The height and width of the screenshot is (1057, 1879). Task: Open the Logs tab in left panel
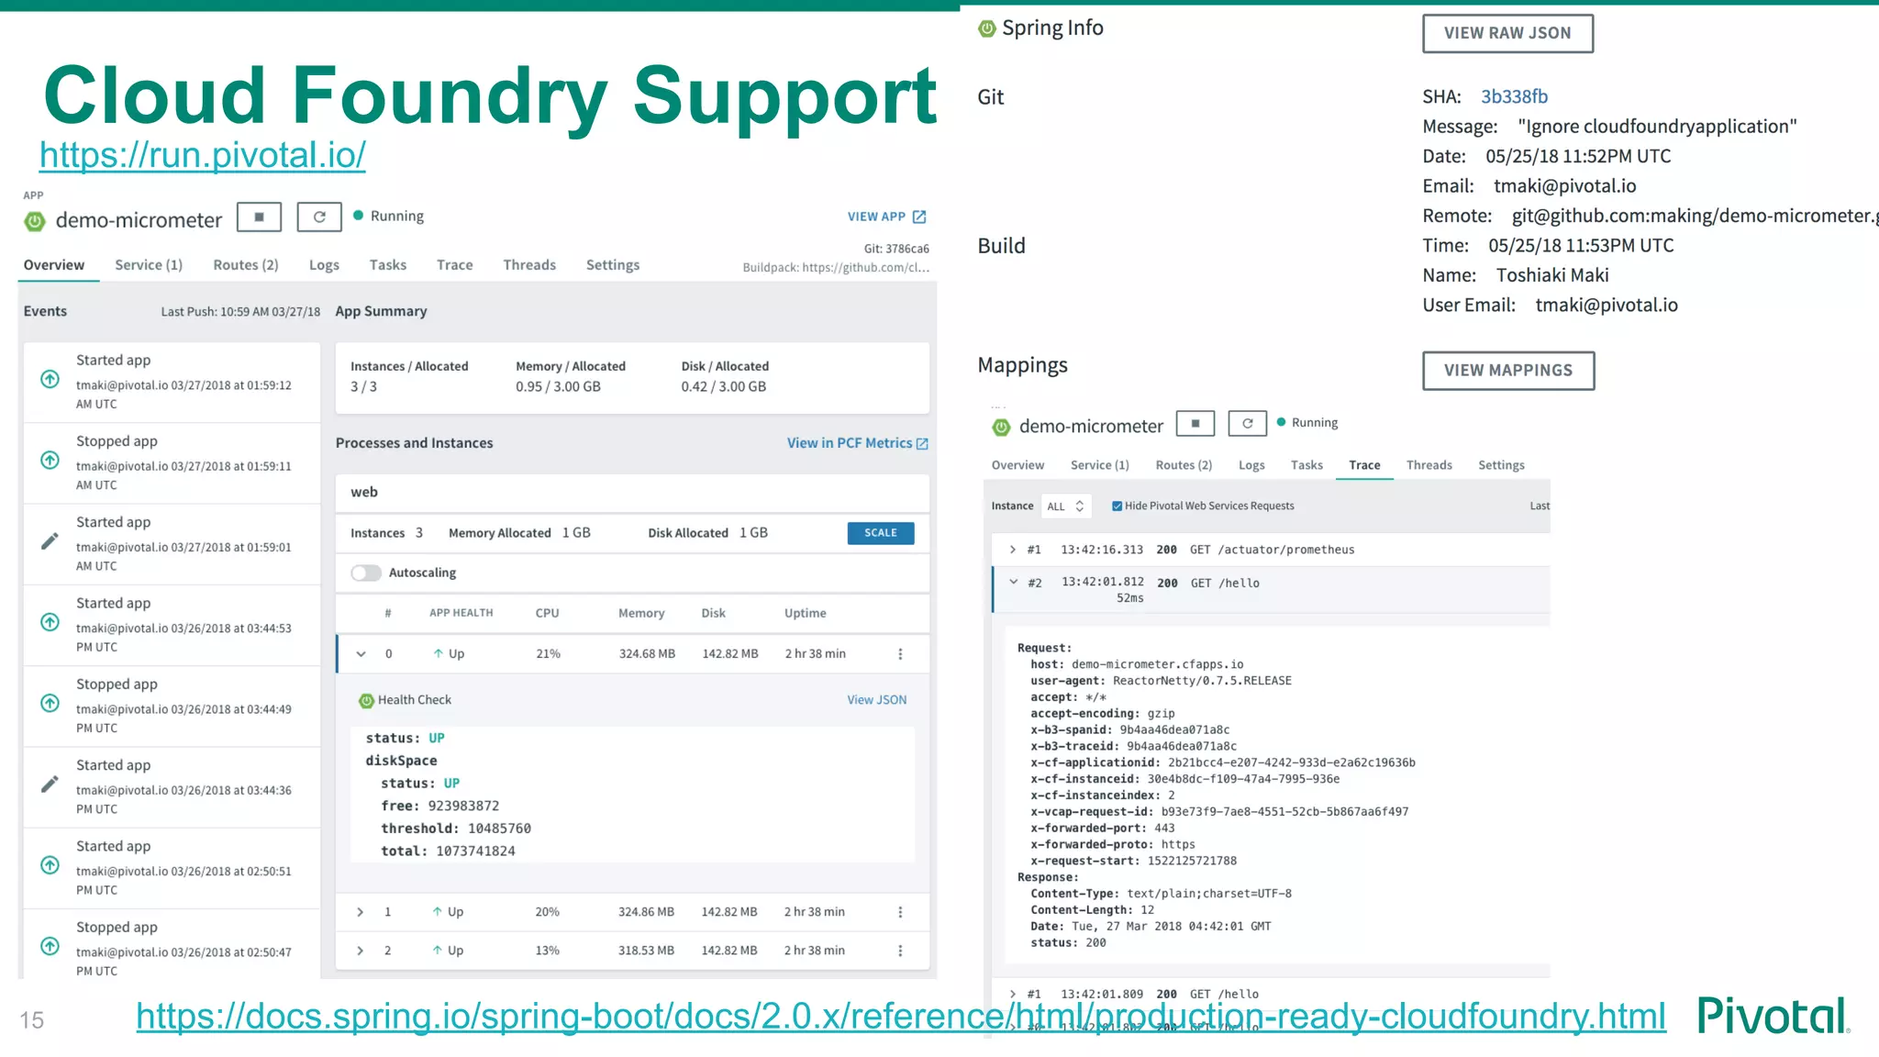point(324,265)
